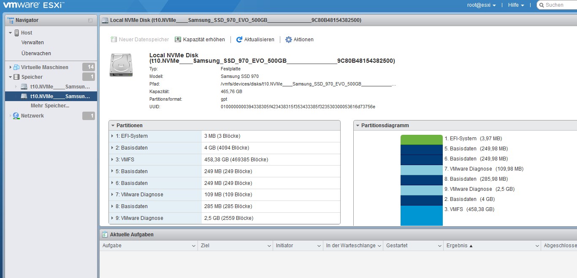Click the green EFI-System diagram segment
The height and width of the screenshot is (278, 577).
421,140
